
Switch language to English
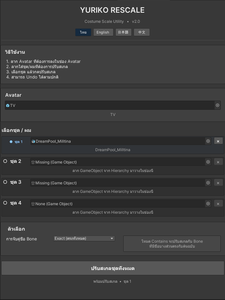coord(103,32)
